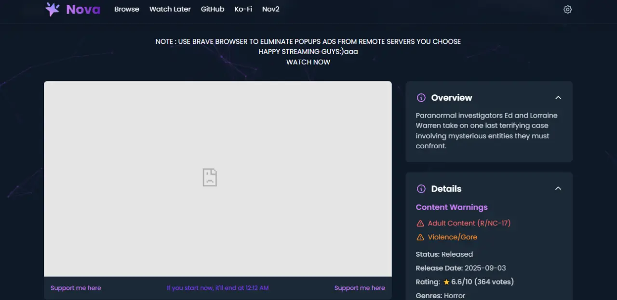Click the 'Violence/Gore' warning text
Image resolution: width=617 pixels, height=300 pixels.
[x=453, y=237]
